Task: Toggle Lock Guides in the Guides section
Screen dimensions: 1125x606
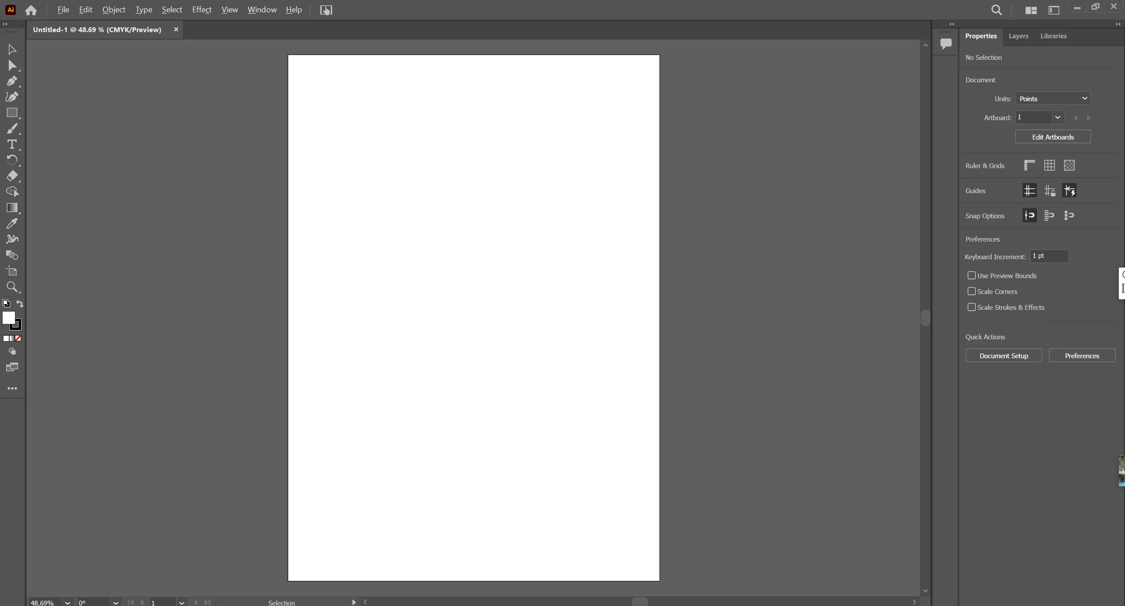Action: coord(1049,191)
